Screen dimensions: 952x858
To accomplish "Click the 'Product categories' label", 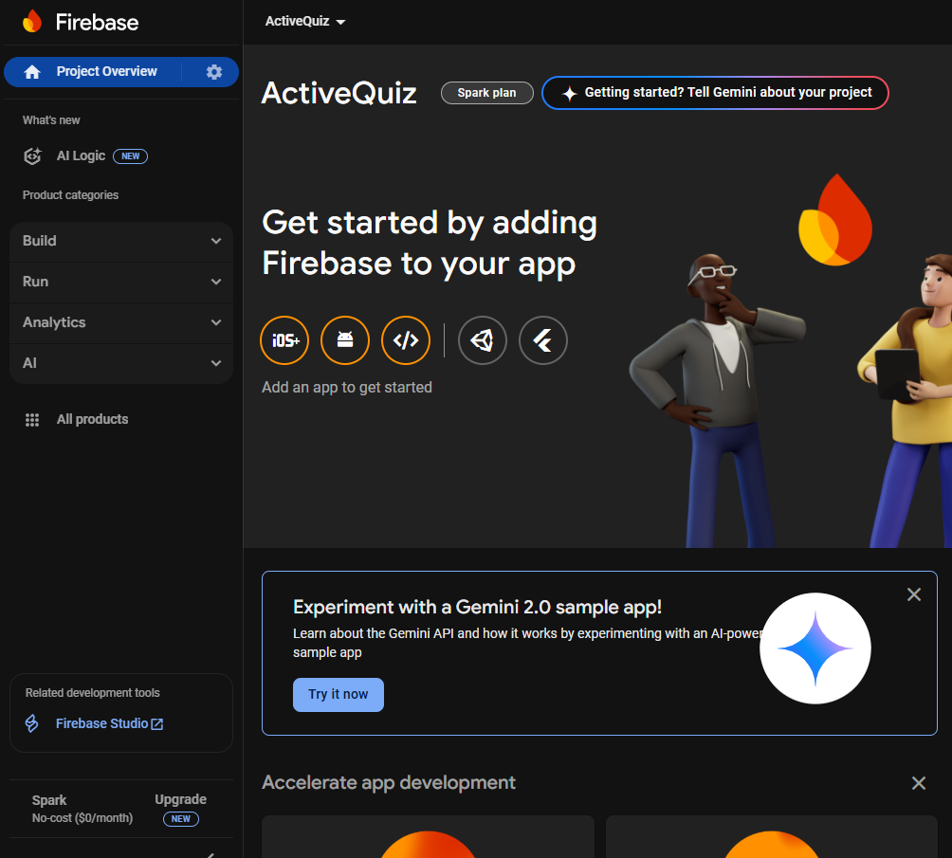I will 70,195.
